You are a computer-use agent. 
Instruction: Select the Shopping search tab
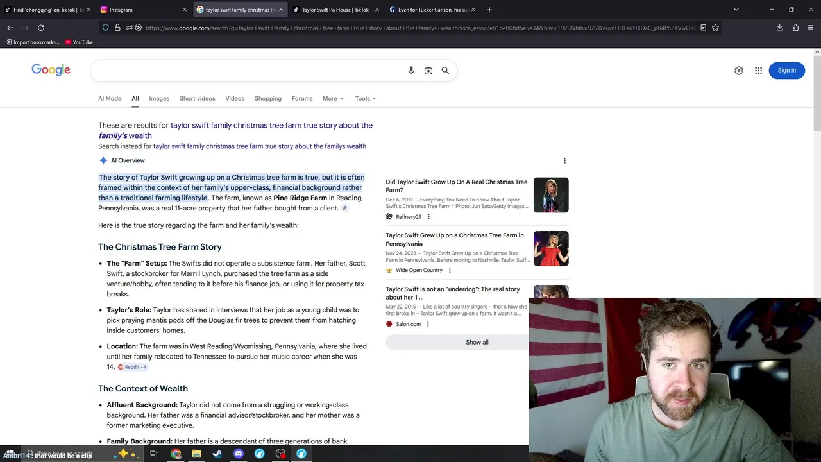point(268,98)
